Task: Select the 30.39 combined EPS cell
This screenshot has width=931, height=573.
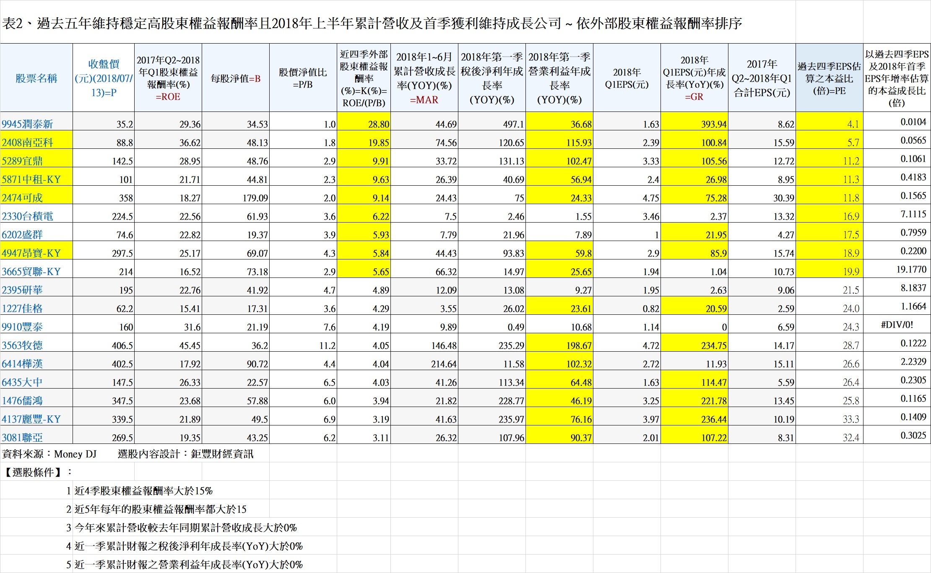Action: pyautogui.click(x=762, y=195)
